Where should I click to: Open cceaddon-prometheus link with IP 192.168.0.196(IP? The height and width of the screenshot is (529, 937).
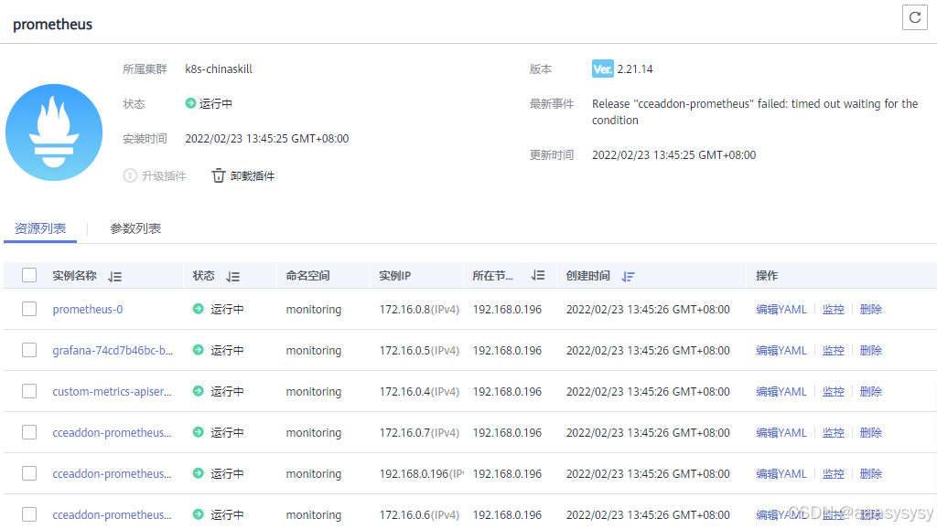click(112, 474)
